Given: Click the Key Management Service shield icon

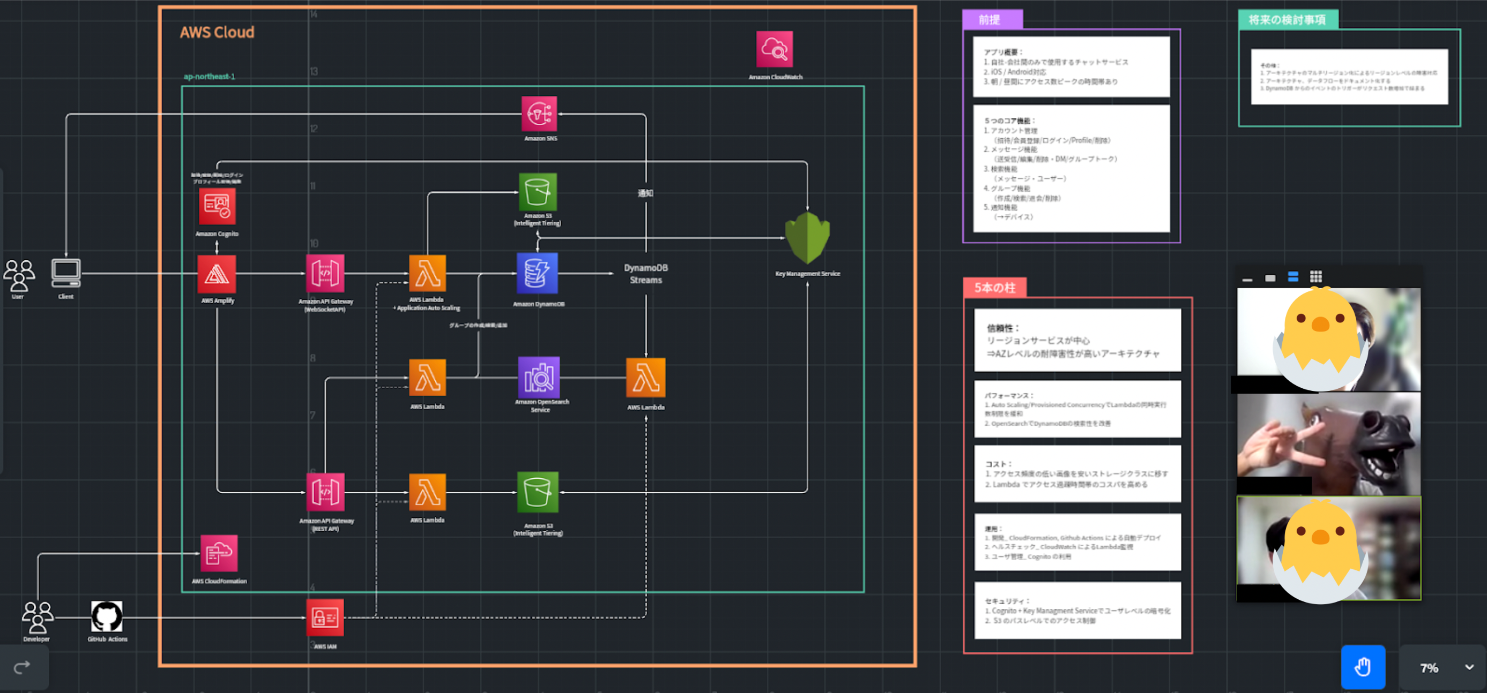Looking at the screenshot, I should click(807, 239).
